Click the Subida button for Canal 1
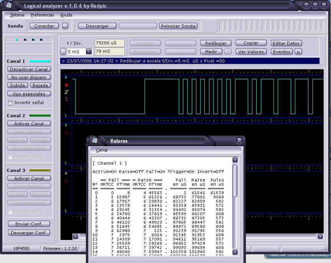The height and width of the screenshot is (263, 331). [x=18, y=85]
